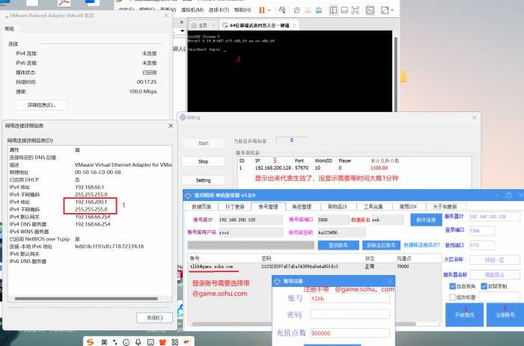Select the fe80 link-local IPv6 address value
Screen dimensions: 524x346
tap(109, 247)
